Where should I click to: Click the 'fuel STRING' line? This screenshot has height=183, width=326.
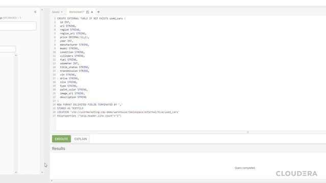(x=69, y=59)
